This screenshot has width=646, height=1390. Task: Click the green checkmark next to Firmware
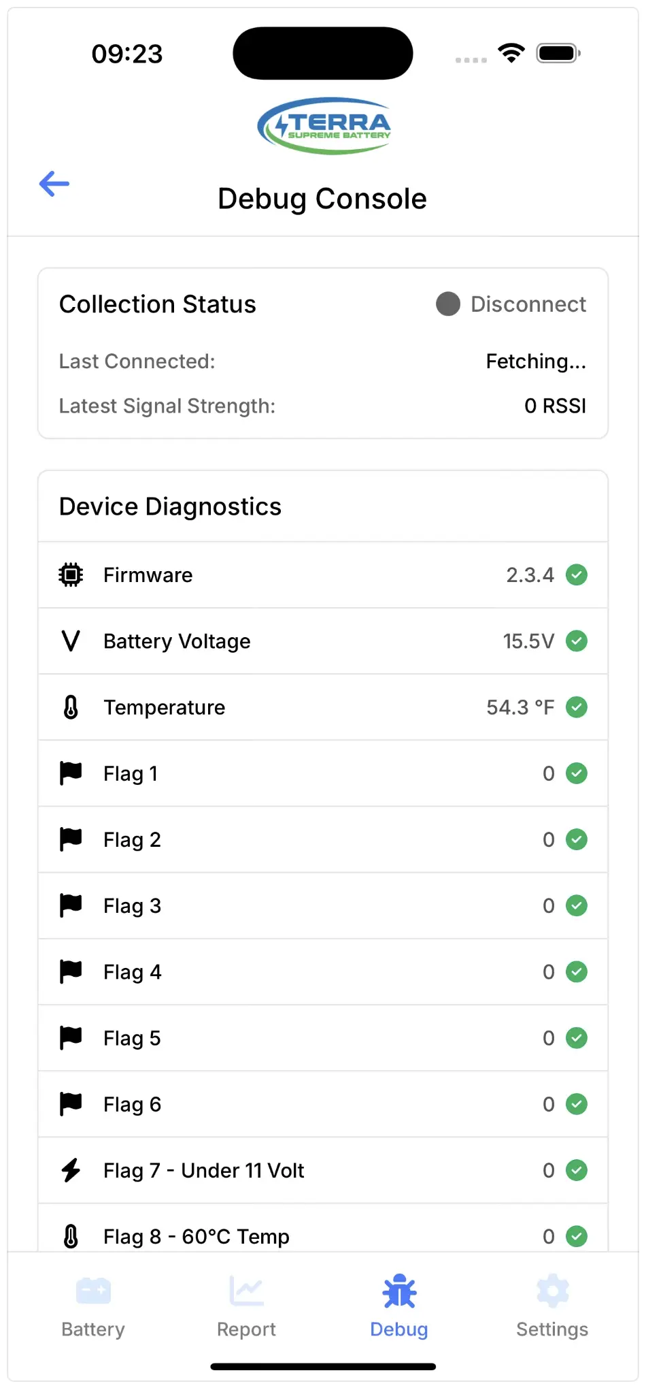[x=577, y=575]
